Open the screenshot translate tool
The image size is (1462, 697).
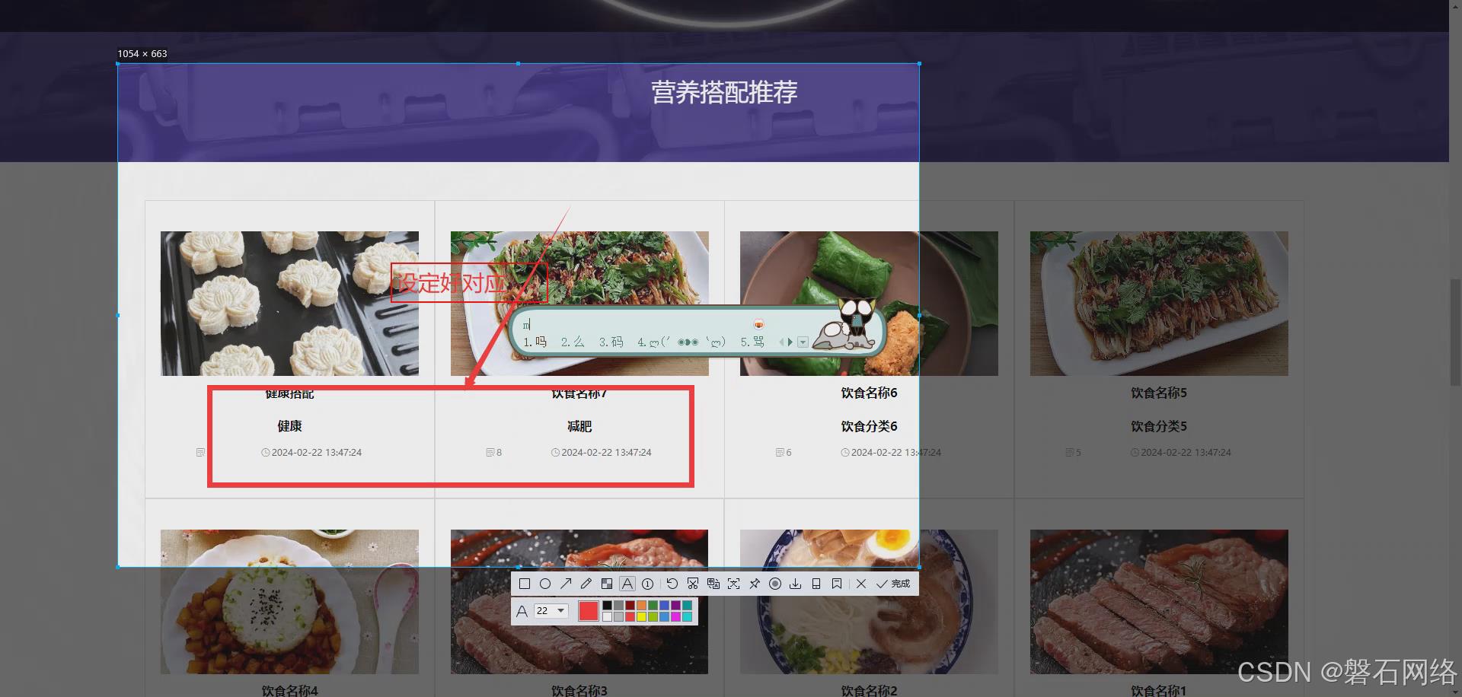pos(713,584)
